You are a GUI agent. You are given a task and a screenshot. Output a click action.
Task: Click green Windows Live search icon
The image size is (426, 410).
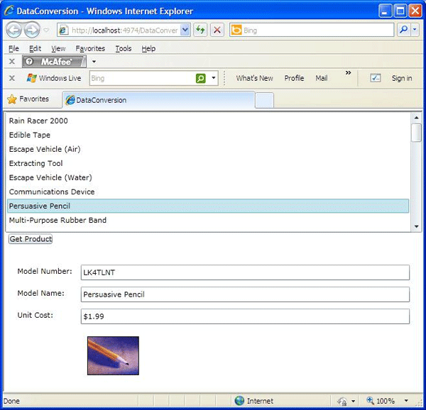tap(200, 79)
